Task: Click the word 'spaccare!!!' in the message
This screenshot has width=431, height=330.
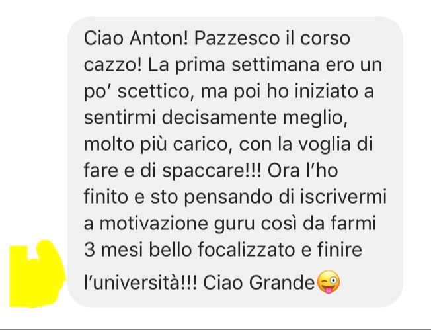Action: 212,171
